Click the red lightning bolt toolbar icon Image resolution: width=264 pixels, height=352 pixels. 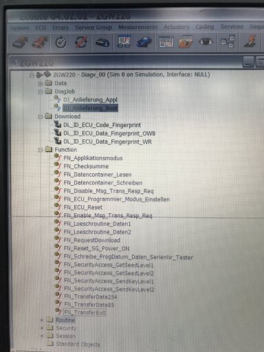tap(250, 41)
